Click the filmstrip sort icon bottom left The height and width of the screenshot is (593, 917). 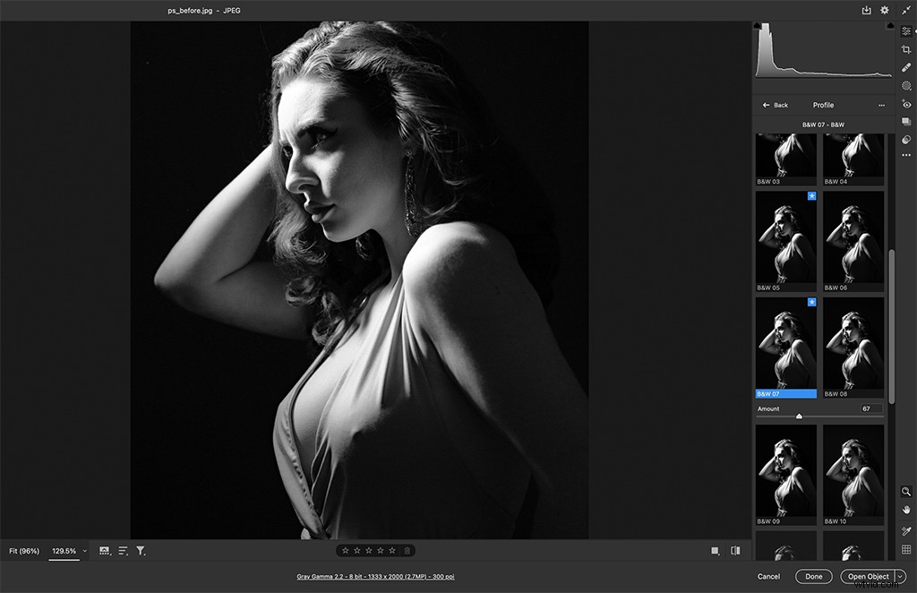point(123,550)
